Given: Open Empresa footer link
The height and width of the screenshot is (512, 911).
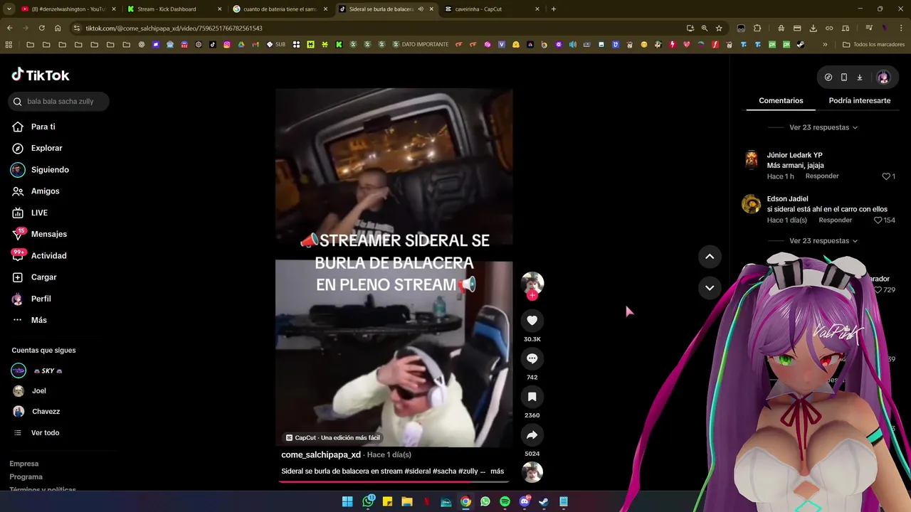Looking at the screenshot, I should pyautogui.click(x=24, y=464).
